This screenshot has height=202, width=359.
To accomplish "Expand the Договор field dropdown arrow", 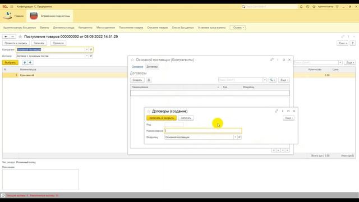I will pos(86,56).
